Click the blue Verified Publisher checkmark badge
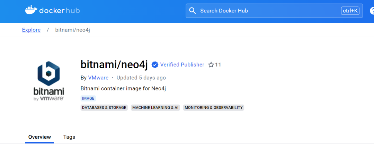This screenshot has height=148, width=374. point(155,65)
